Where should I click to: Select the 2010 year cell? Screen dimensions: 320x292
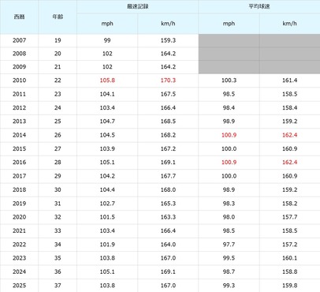point(19,80)
